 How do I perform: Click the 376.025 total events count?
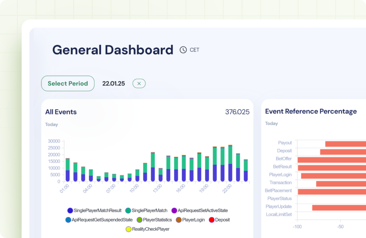[237, 112]
